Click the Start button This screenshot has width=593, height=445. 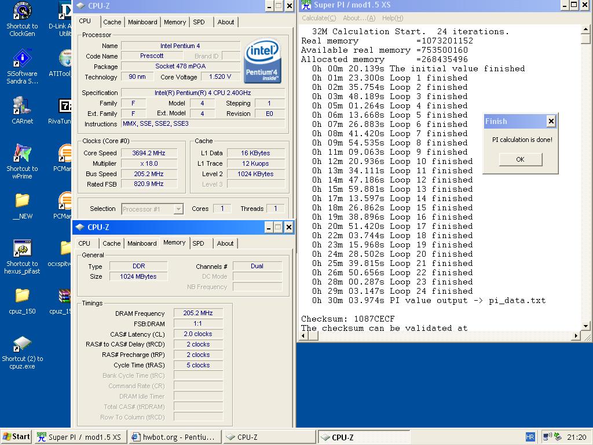(16, 437)
